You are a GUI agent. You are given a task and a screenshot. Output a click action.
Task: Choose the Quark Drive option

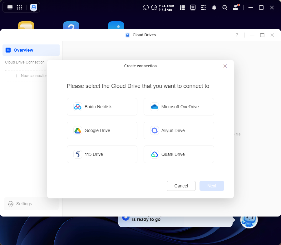pos(179,154)
